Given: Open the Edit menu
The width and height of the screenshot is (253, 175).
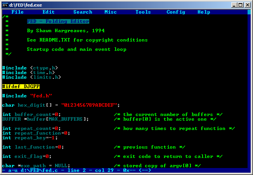Looking at the screenshot, I should [x=49, y=12].
